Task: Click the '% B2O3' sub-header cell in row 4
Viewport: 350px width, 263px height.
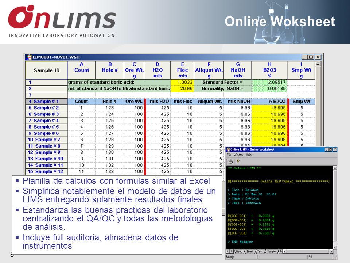Action: click(269, 102)
